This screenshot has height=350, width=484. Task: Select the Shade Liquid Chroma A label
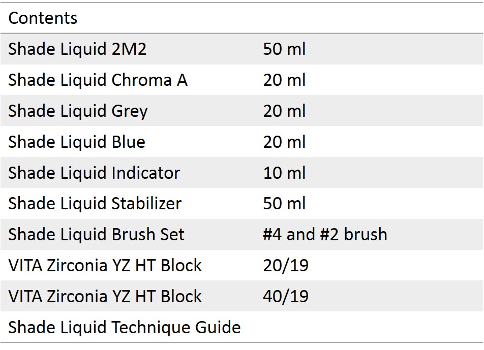pyautogui.click(x=98, y=80)
